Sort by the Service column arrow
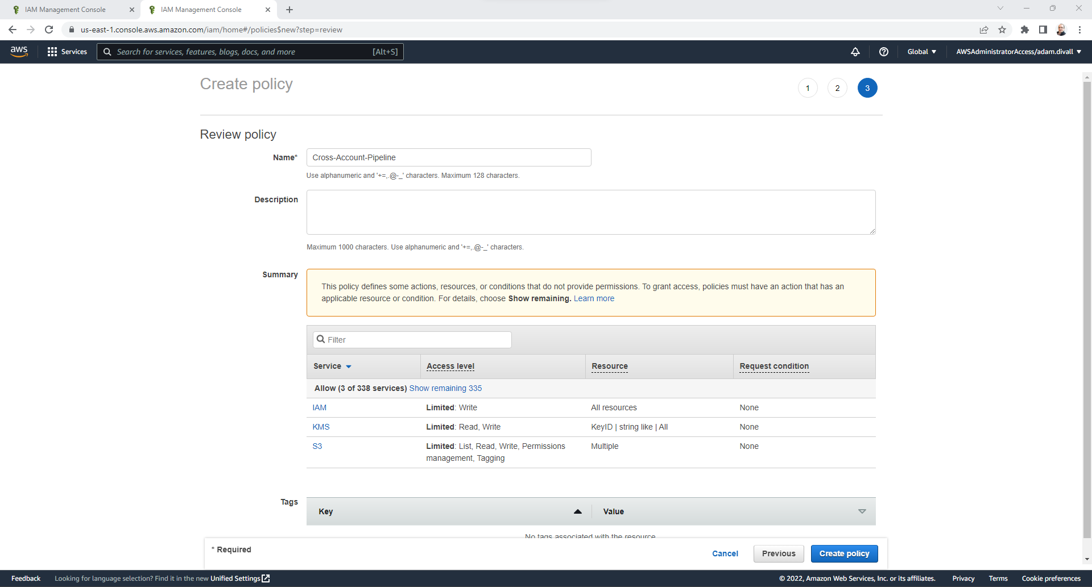This screenshot has height=587, width=1092. [349, 367]
